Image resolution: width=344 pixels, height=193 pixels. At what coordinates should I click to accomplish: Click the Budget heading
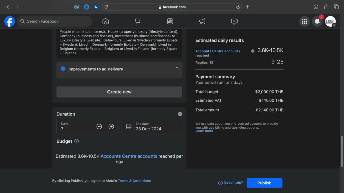[x=64, y=141]
